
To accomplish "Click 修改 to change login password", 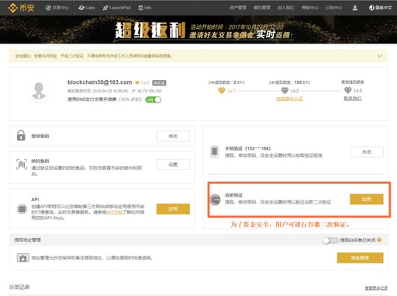I will tap(173, 136).
